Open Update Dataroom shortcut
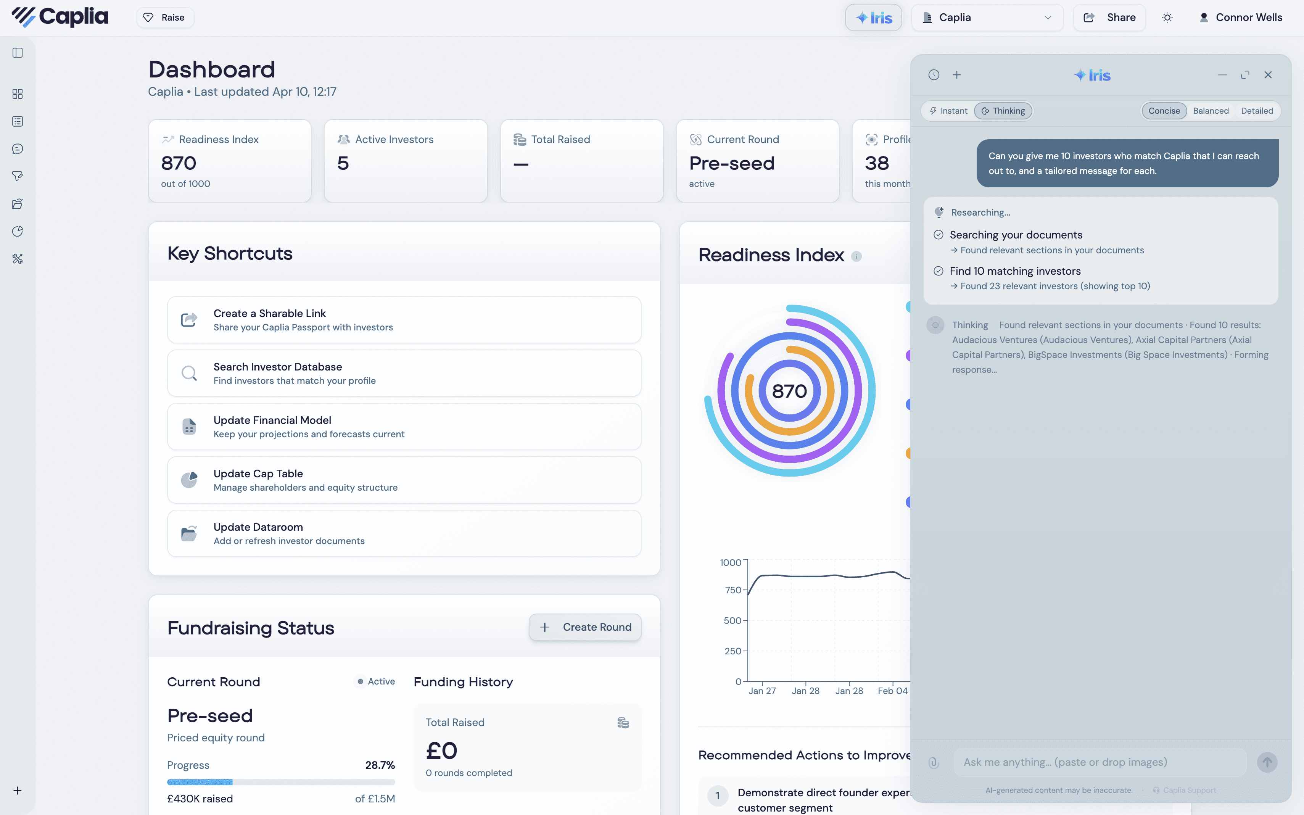The height and width of the screenshot is (815, 1304). coord(404,533)
